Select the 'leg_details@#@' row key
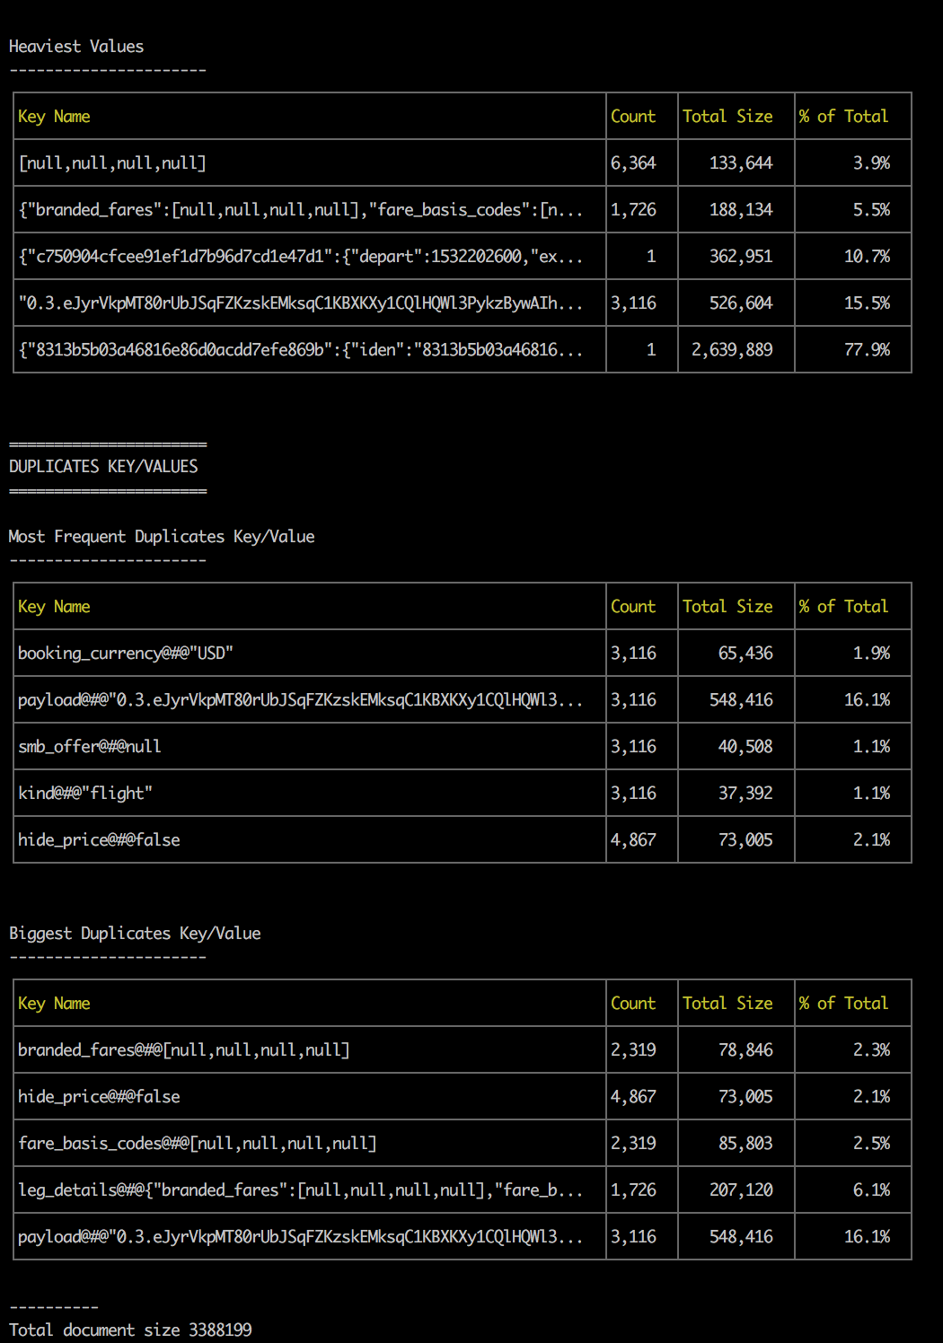The height and width of the screenshot is (1343, 943). tap(301, 1190)
